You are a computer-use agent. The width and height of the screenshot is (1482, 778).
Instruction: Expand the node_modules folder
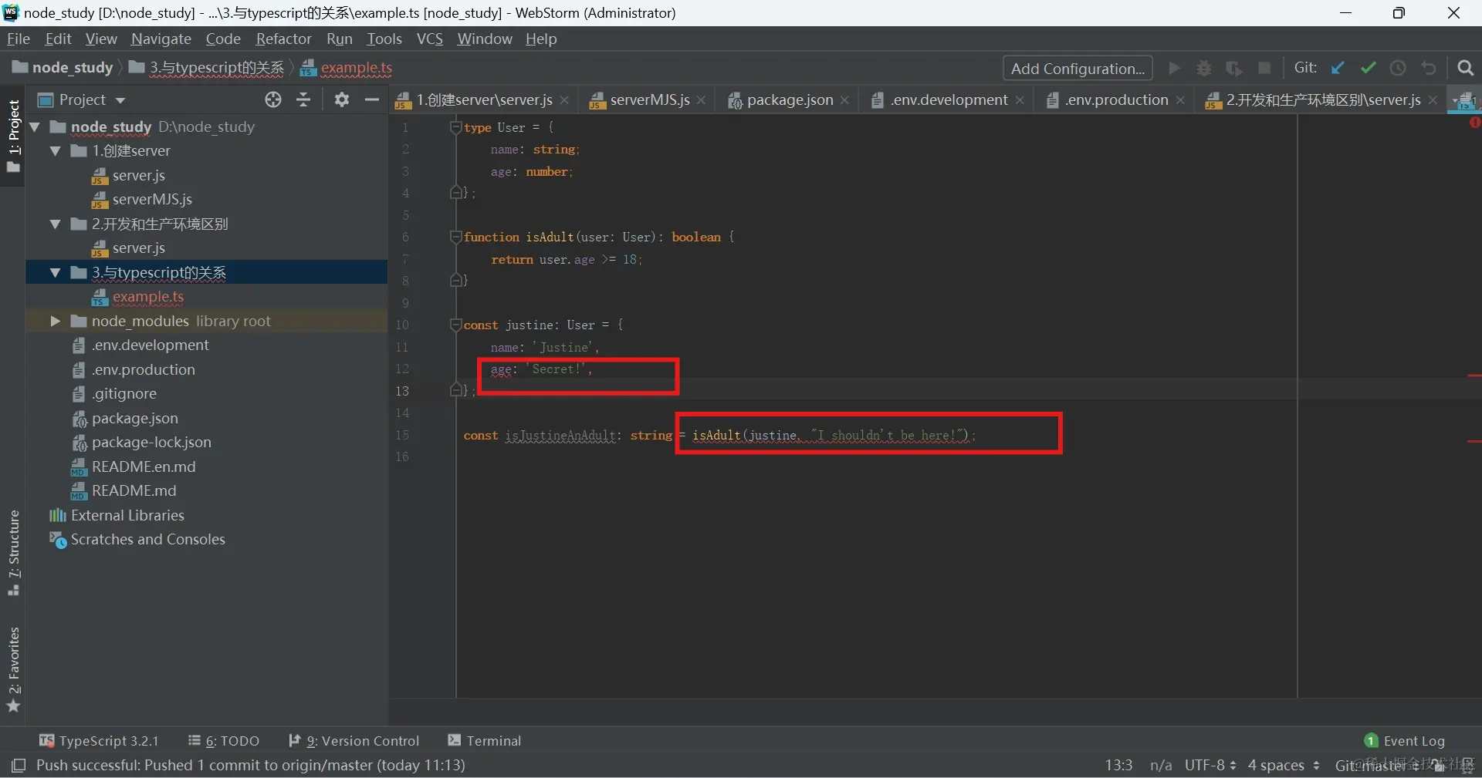click(x=56, y=321)
